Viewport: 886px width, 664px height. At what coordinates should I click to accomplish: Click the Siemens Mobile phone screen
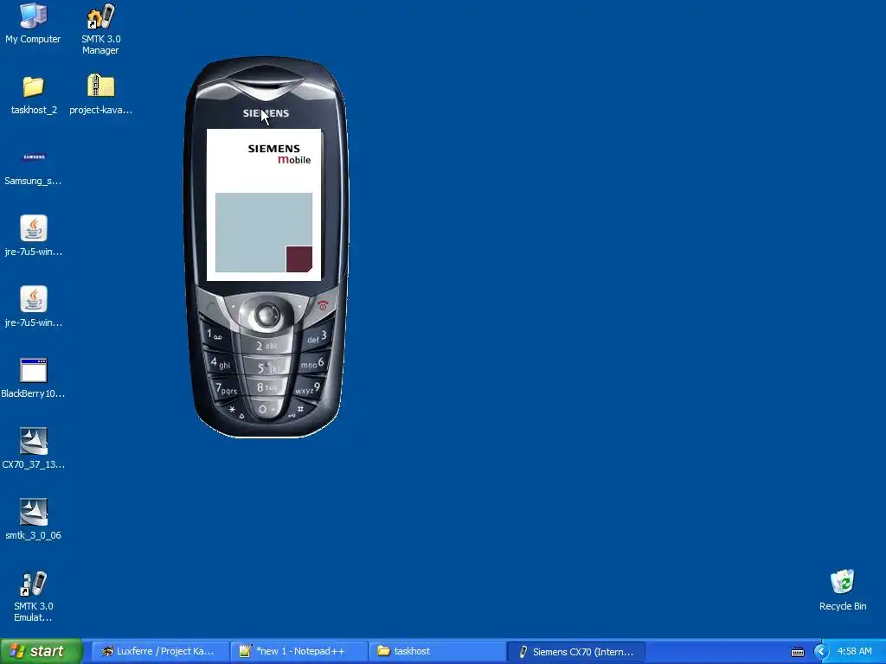pyautogui.click(x=264, y=205)
